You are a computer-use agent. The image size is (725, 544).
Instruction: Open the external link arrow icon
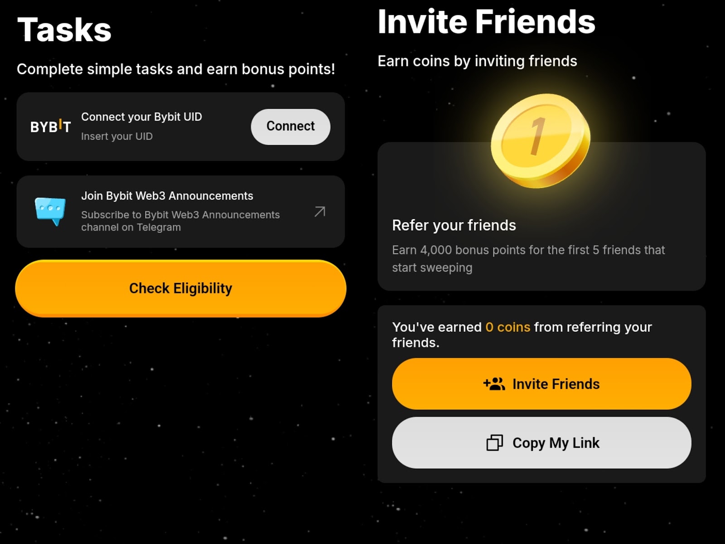[320, 211]
